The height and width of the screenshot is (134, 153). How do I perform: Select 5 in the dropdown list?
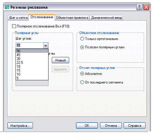tap(32, 78)
